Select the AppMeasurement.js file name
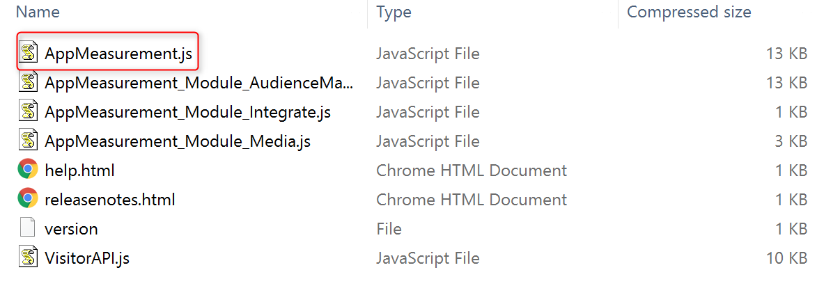The height and width of the screenshot is (286, 817). (x=118, y=53)
